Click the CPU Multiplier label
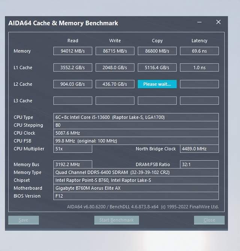 point(29,149)
